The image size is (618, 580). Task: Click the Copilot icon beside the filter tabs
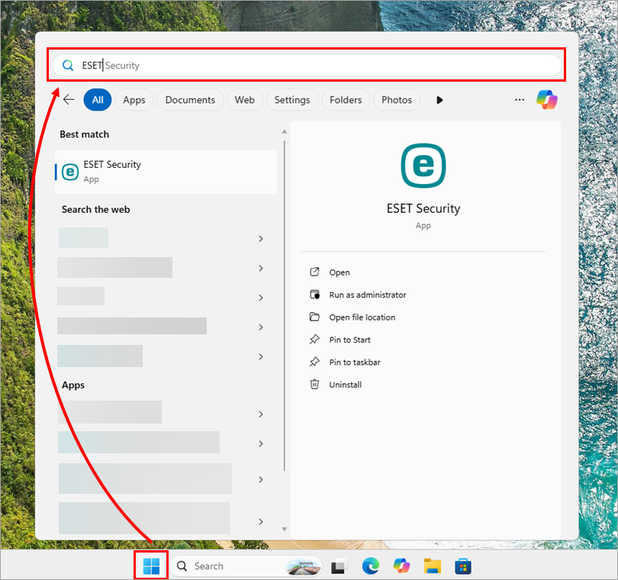pyautogui.click(x=547, y=99)
